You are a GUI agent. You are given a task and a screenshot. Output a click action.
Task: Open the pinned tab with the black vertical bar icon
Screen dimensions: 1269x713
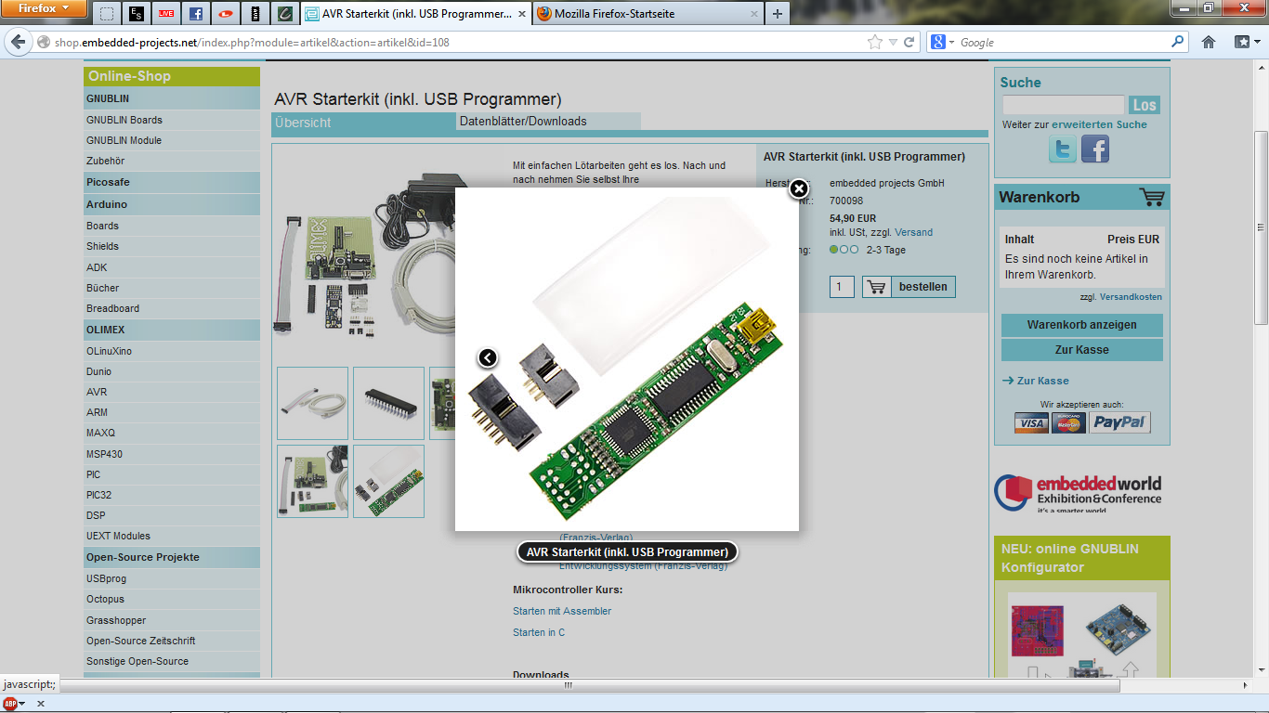click(255, 14)
